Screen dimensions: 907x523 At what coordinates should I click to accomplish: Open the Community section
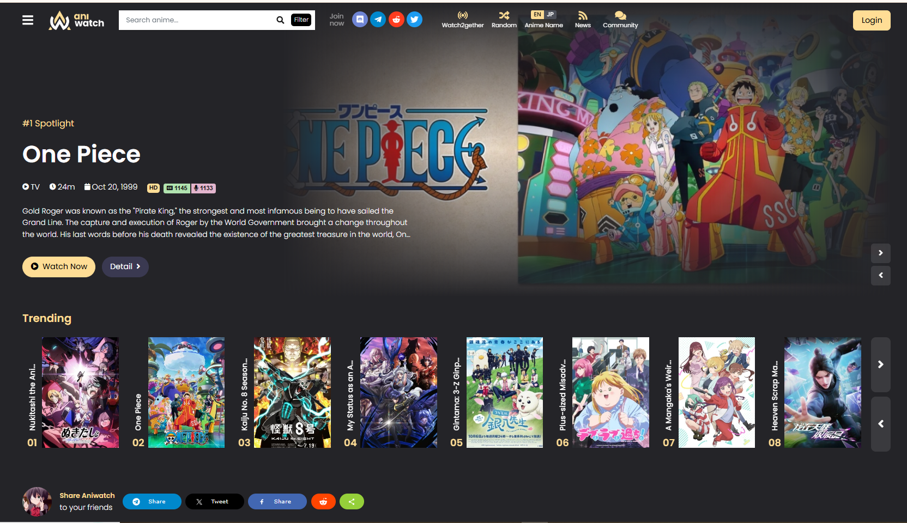point(620,20)
